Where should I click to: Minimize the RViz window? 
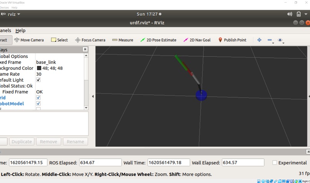pos(295,23)
